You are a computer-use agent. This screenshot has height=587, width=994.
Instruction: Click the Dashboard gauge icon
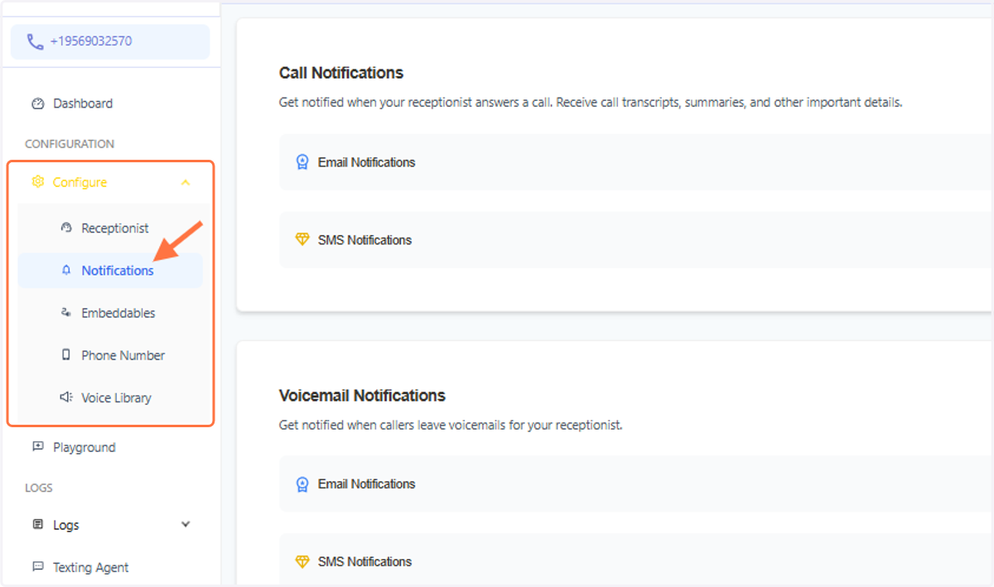click(37, 103)
